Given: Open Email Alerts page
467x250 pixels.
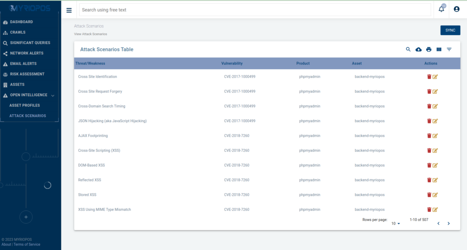Looking at the screenshot, I should (23, 64).
